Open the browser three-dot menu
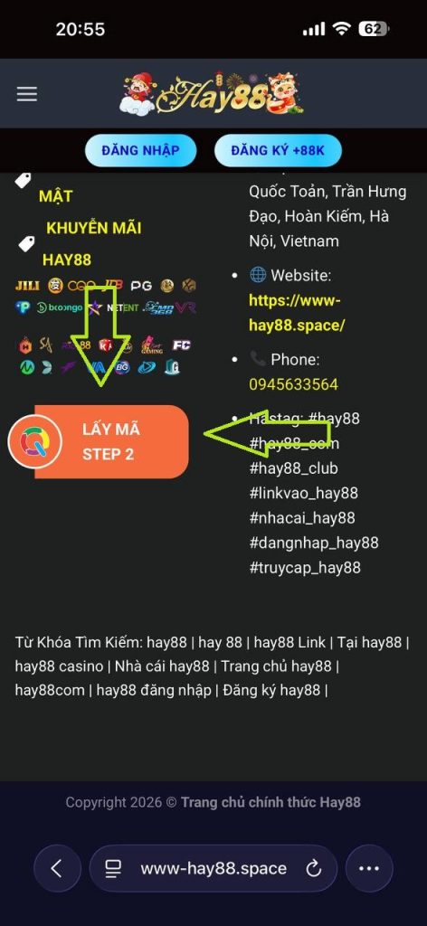 click(x=368, y=868)
